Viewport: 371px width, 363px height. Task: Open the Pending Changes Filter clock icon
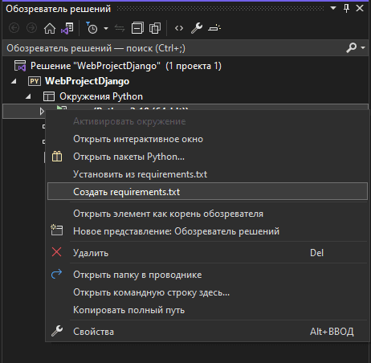point(92,28)
